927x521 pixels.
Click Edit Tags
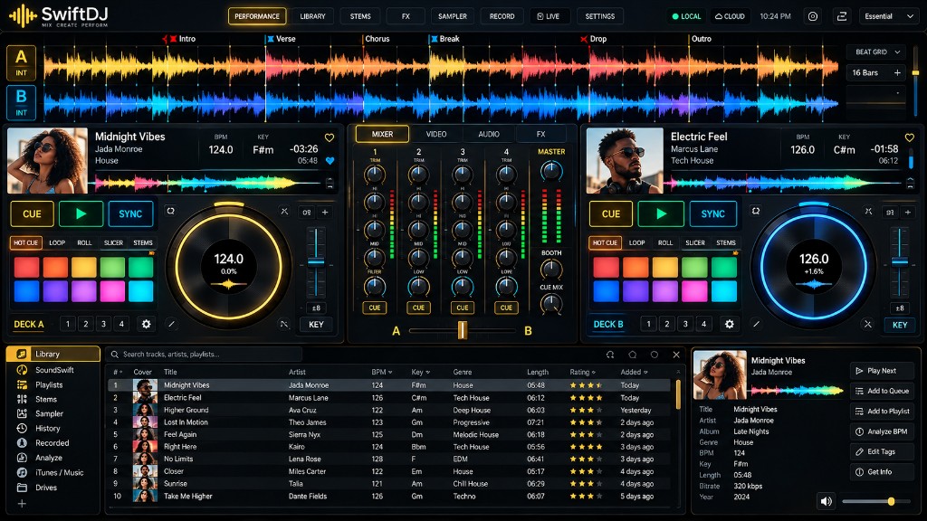pyautogui.click(x=882, y=451)
